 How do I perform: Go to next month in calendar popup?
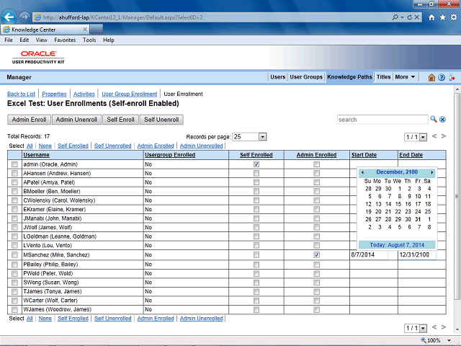click(x=432, y=172)
